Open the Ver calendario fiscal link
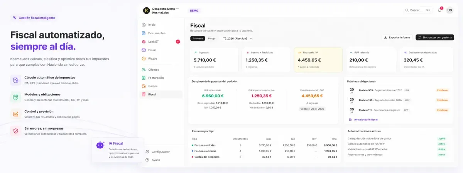The image size is (463, 173). pyautogui.click(x=365, y=120)
